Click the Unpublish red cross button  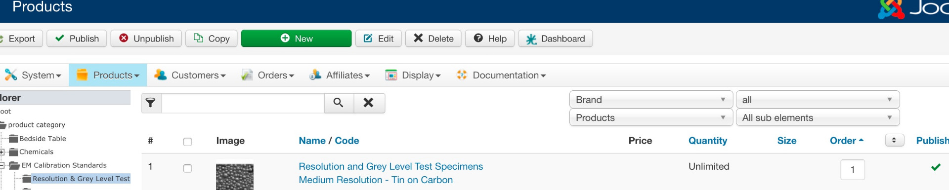click(x=146, y=38)
